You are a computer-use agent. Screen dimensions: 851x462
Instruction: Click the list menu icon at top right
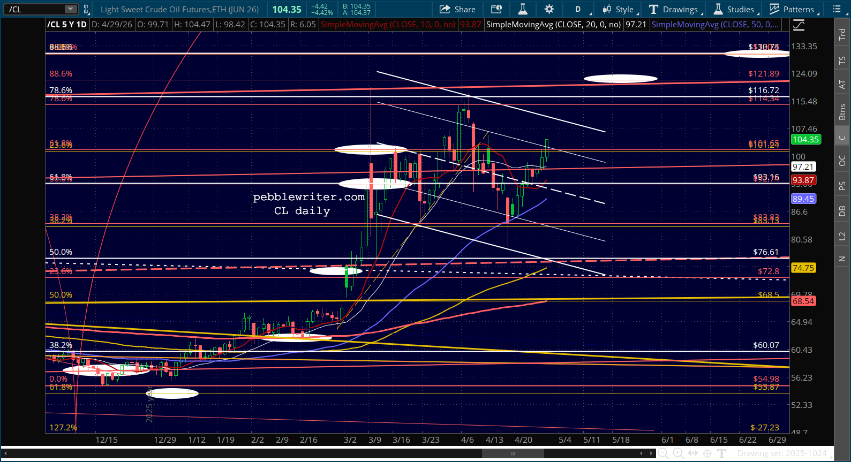[837, 9]
